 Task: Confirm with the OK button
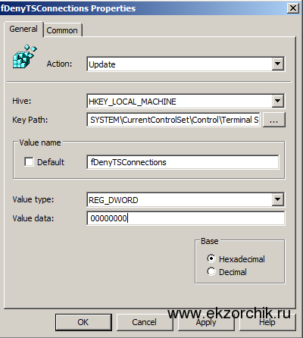tap(83, 322)
